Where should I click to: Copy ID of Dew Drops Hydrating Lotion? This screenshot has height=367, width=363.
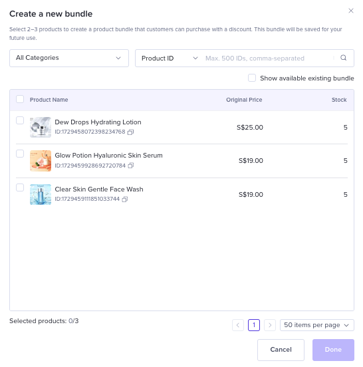[130, 132]
